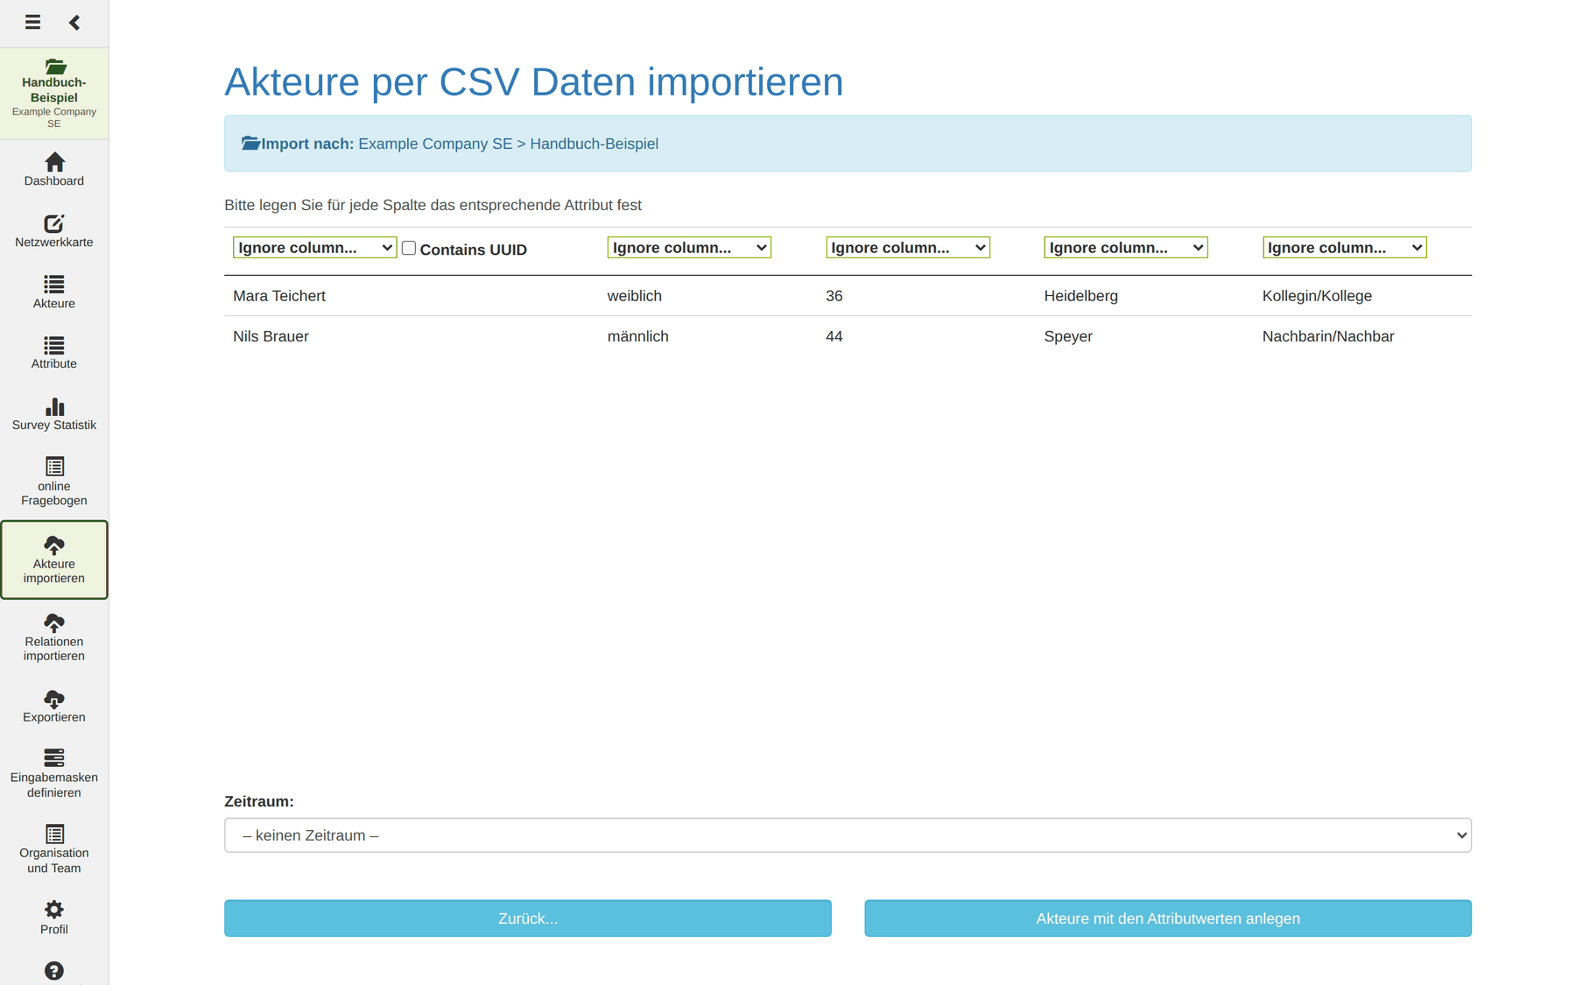Go to Dashboard home icon

(x=54, y=162)
